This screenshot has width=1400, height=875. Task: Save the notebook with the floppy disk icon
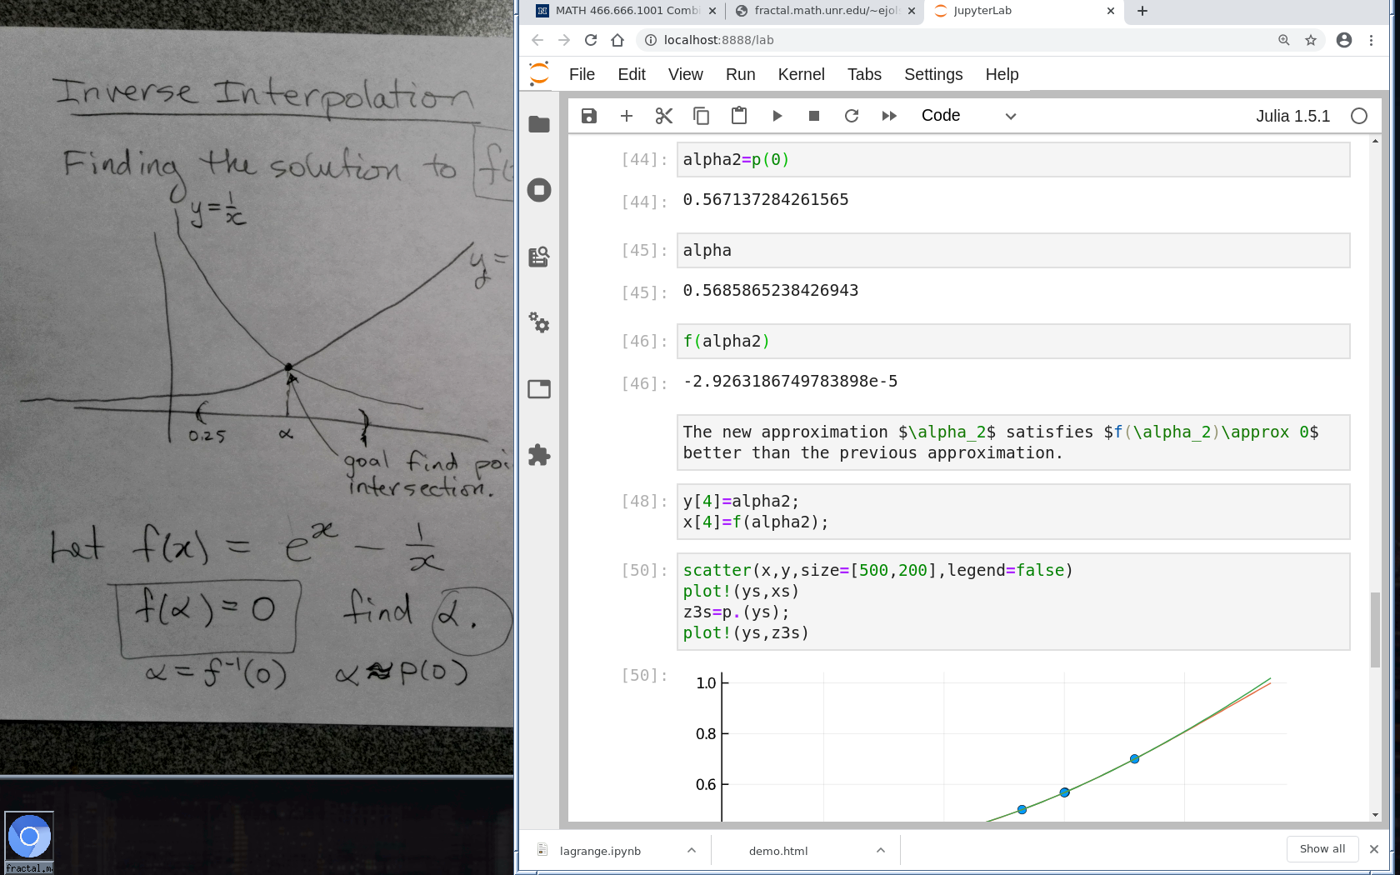589,116
